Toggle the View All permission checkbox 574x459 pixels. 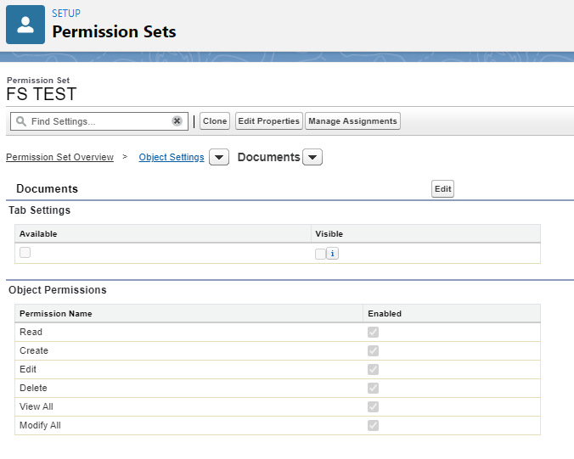373,406
